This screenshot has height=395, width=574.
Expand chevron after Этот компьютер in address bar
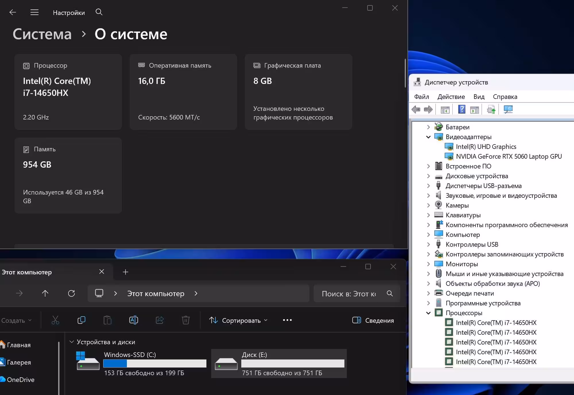pyautogui.click(x=196, y=293)
